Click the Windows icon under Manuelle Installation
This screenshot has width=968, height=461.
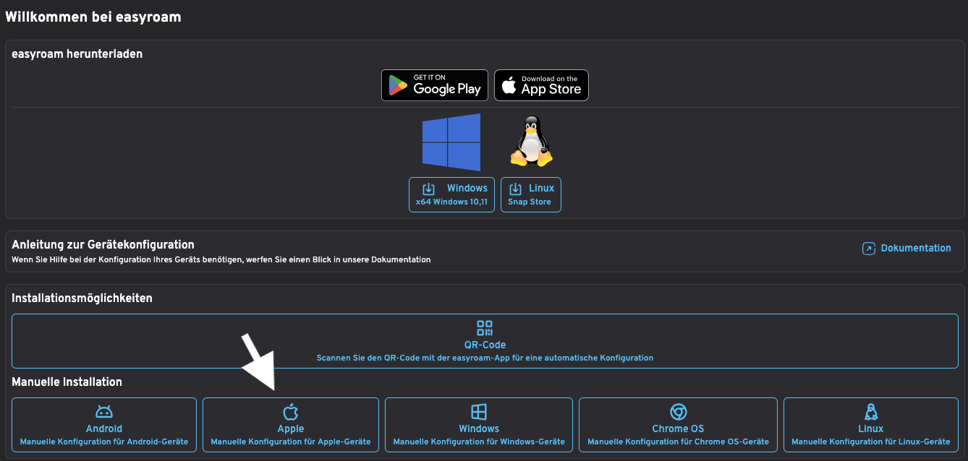point(479,412)
